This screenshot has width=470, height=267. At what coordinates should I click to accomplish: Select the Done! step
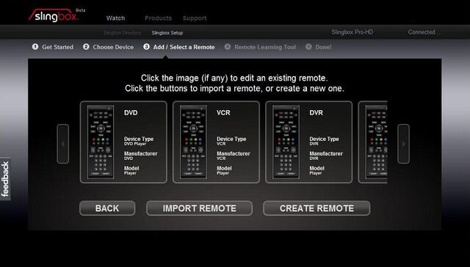pos(319,47)
